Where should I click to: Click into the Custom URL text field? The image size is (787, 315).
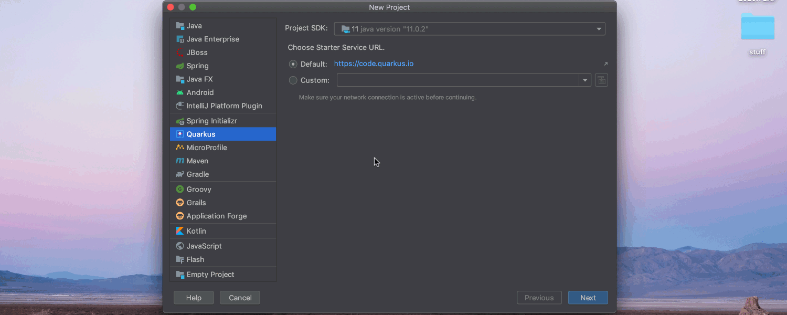point(458,80)
